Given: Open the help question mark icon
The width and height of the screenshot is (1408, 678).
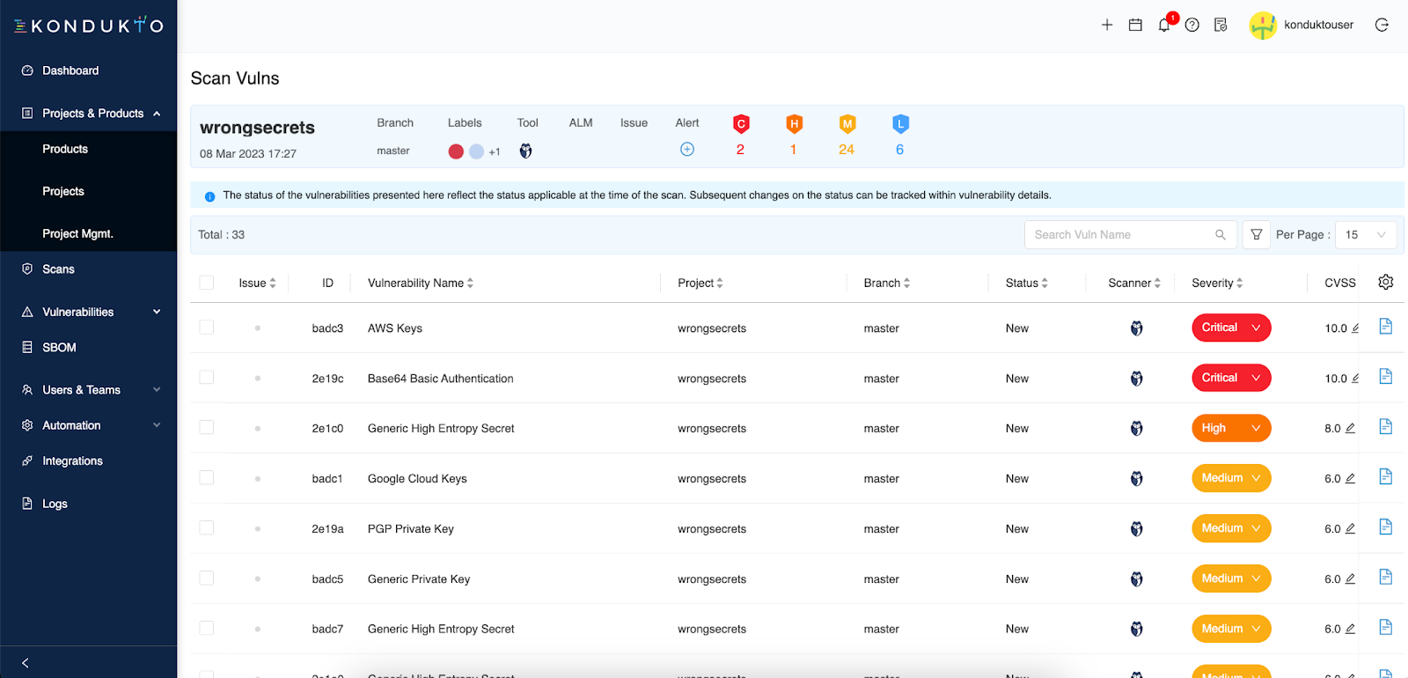Looking at the screenshot, I should tap(1192, 25).
